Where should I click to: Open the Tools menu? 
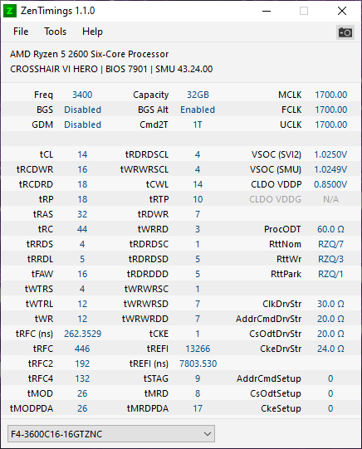(x=55, y=32)
